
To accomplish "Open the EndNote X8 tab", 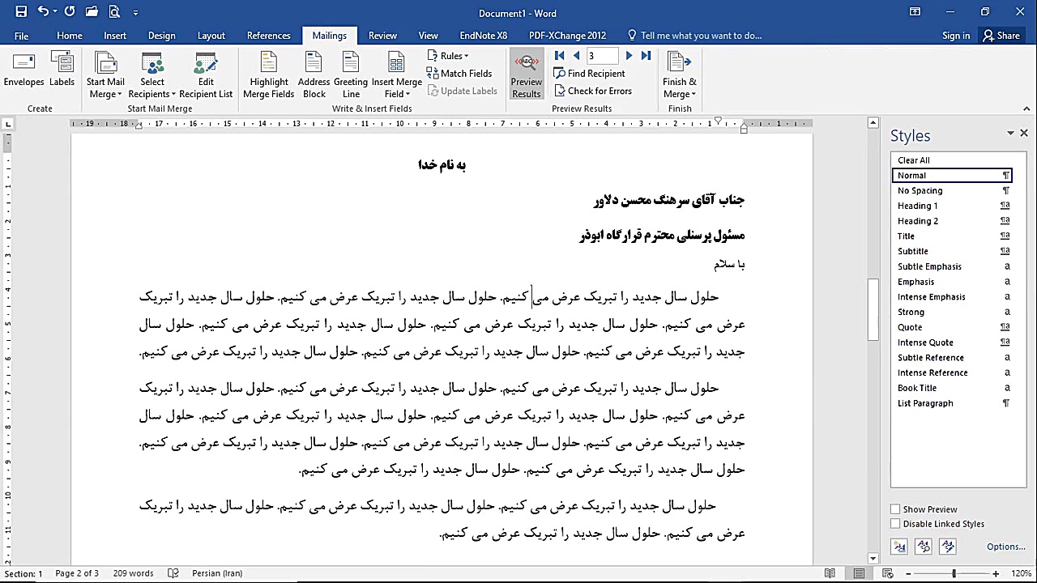I will [482, 35].
